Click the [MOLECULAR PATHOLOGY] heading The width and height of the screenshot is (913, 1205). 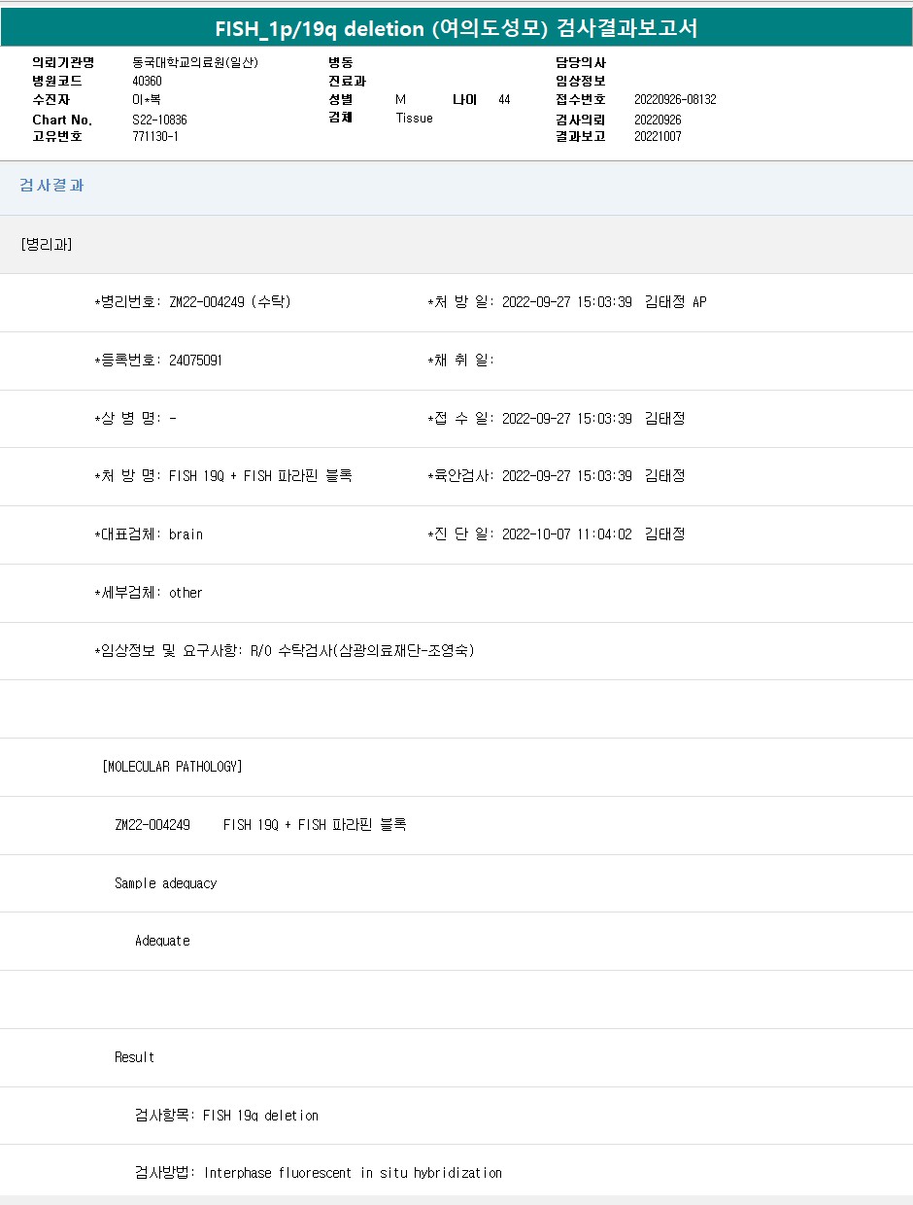(172, 767)
